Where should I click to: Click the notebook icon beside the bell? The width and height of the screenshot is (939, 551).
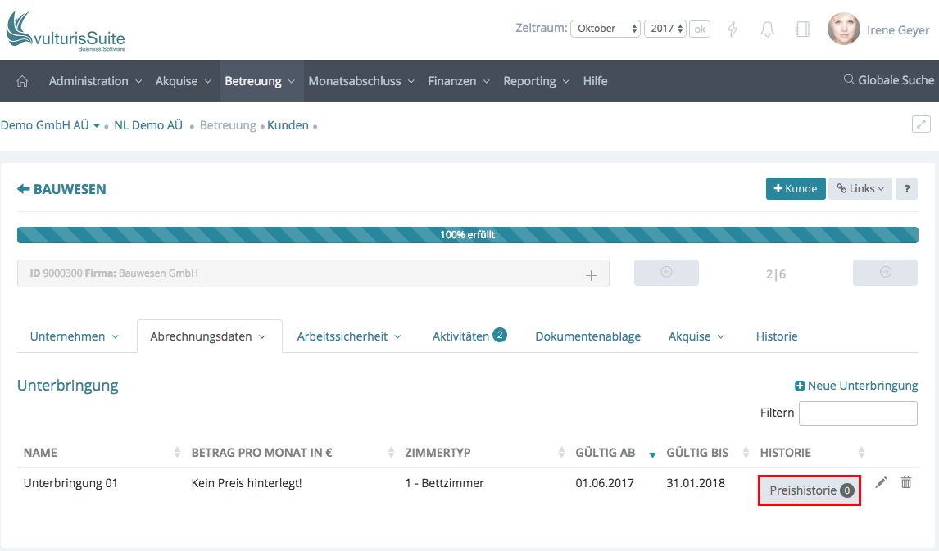point(802,29)
